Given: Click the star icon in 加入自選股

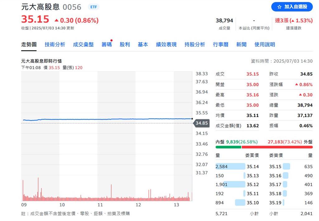Looking at the screenshot, I should pos(279,7).
